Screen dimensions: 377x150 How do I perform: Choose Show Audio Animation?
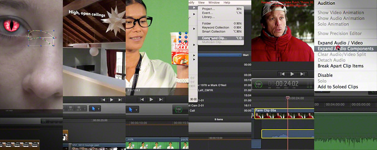[346, 19]
